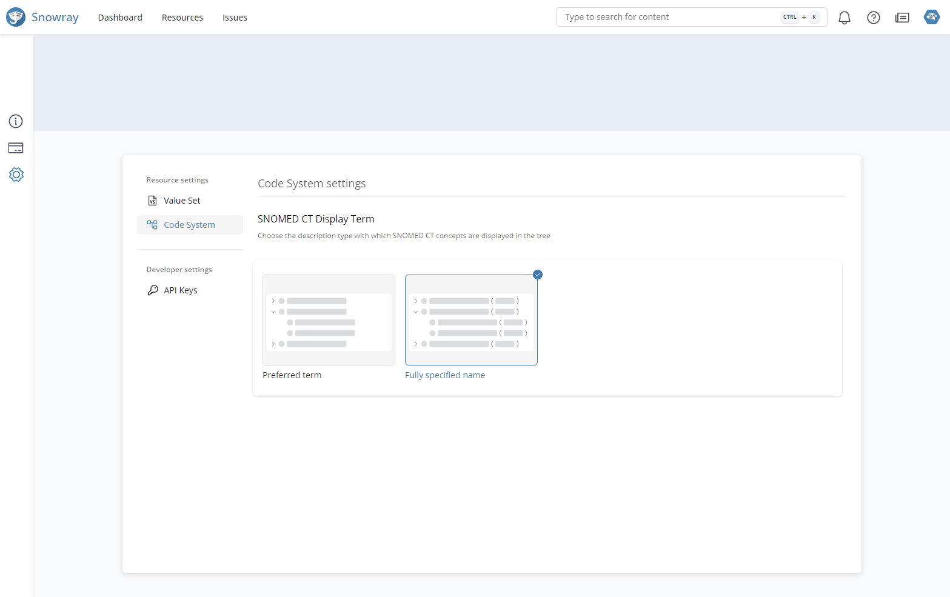Open the Resources menu item
The height and width of the screenshot is (597, 950).
[182, 18]
